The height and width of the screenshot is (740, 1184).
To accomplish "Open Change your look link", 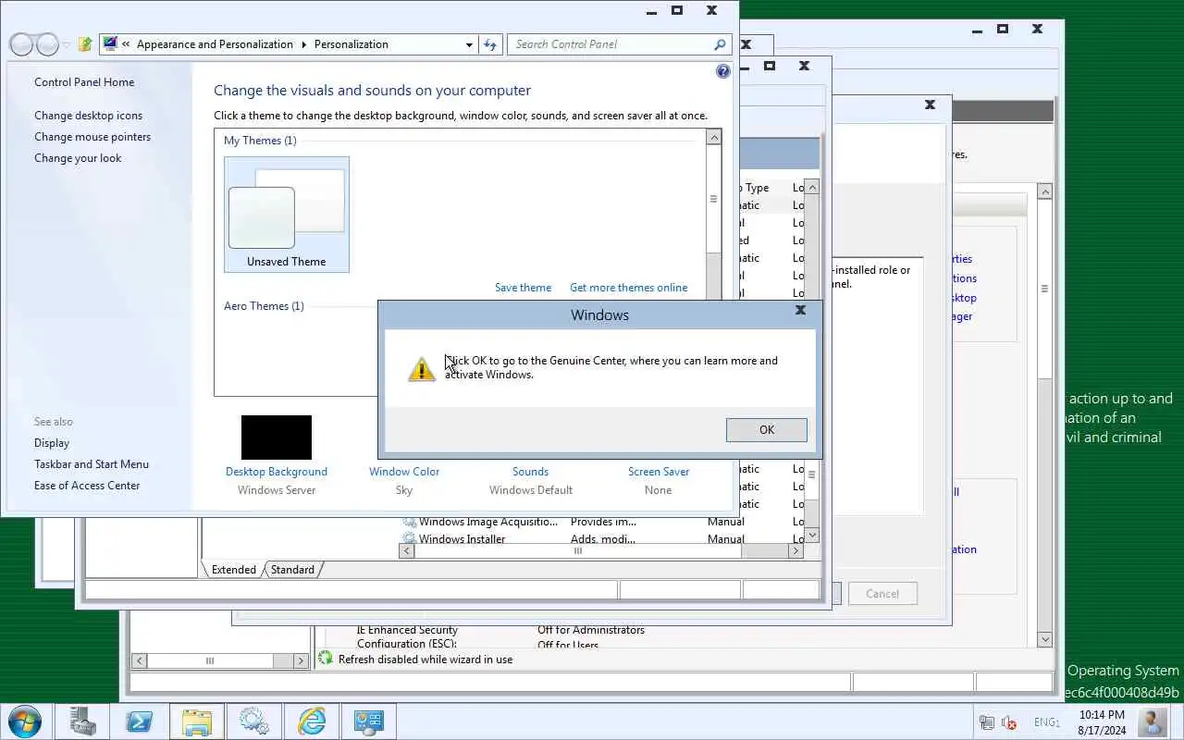I will point(78,158).
